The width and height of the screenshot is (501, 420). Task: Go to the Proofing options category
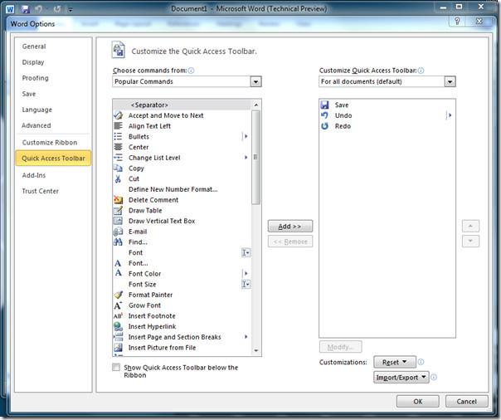36,78
